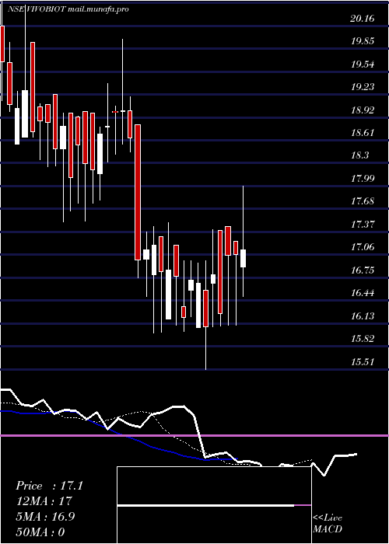Click the 16.13 price axis label
Viewport: 389px width, 544px height.
pos(363,316)
